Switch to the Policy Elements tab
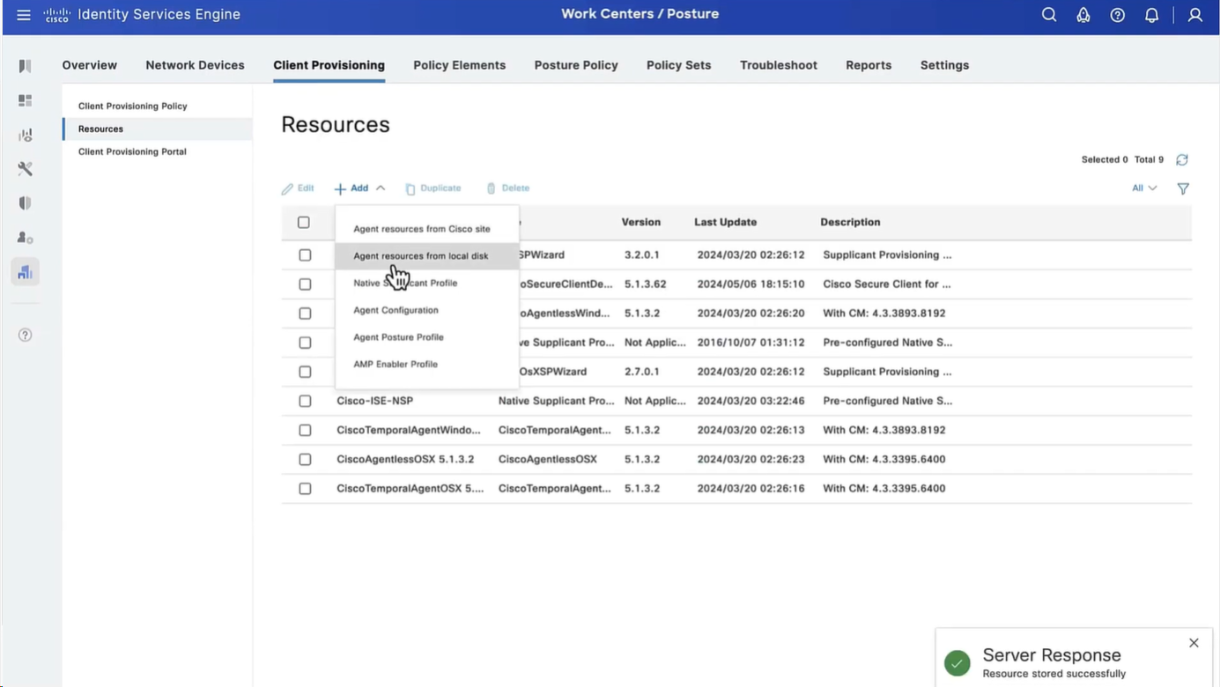1220x687 pixels. (x=459, y=65)
